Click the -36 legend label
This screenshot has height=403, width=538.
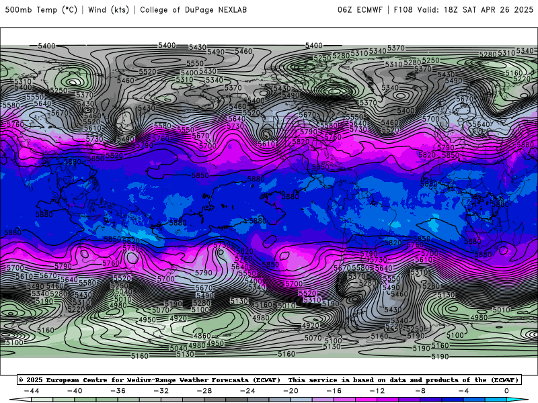[x=118, y=391]
